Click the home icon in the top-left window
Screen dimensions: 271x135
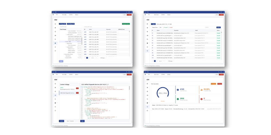[53, 15]
